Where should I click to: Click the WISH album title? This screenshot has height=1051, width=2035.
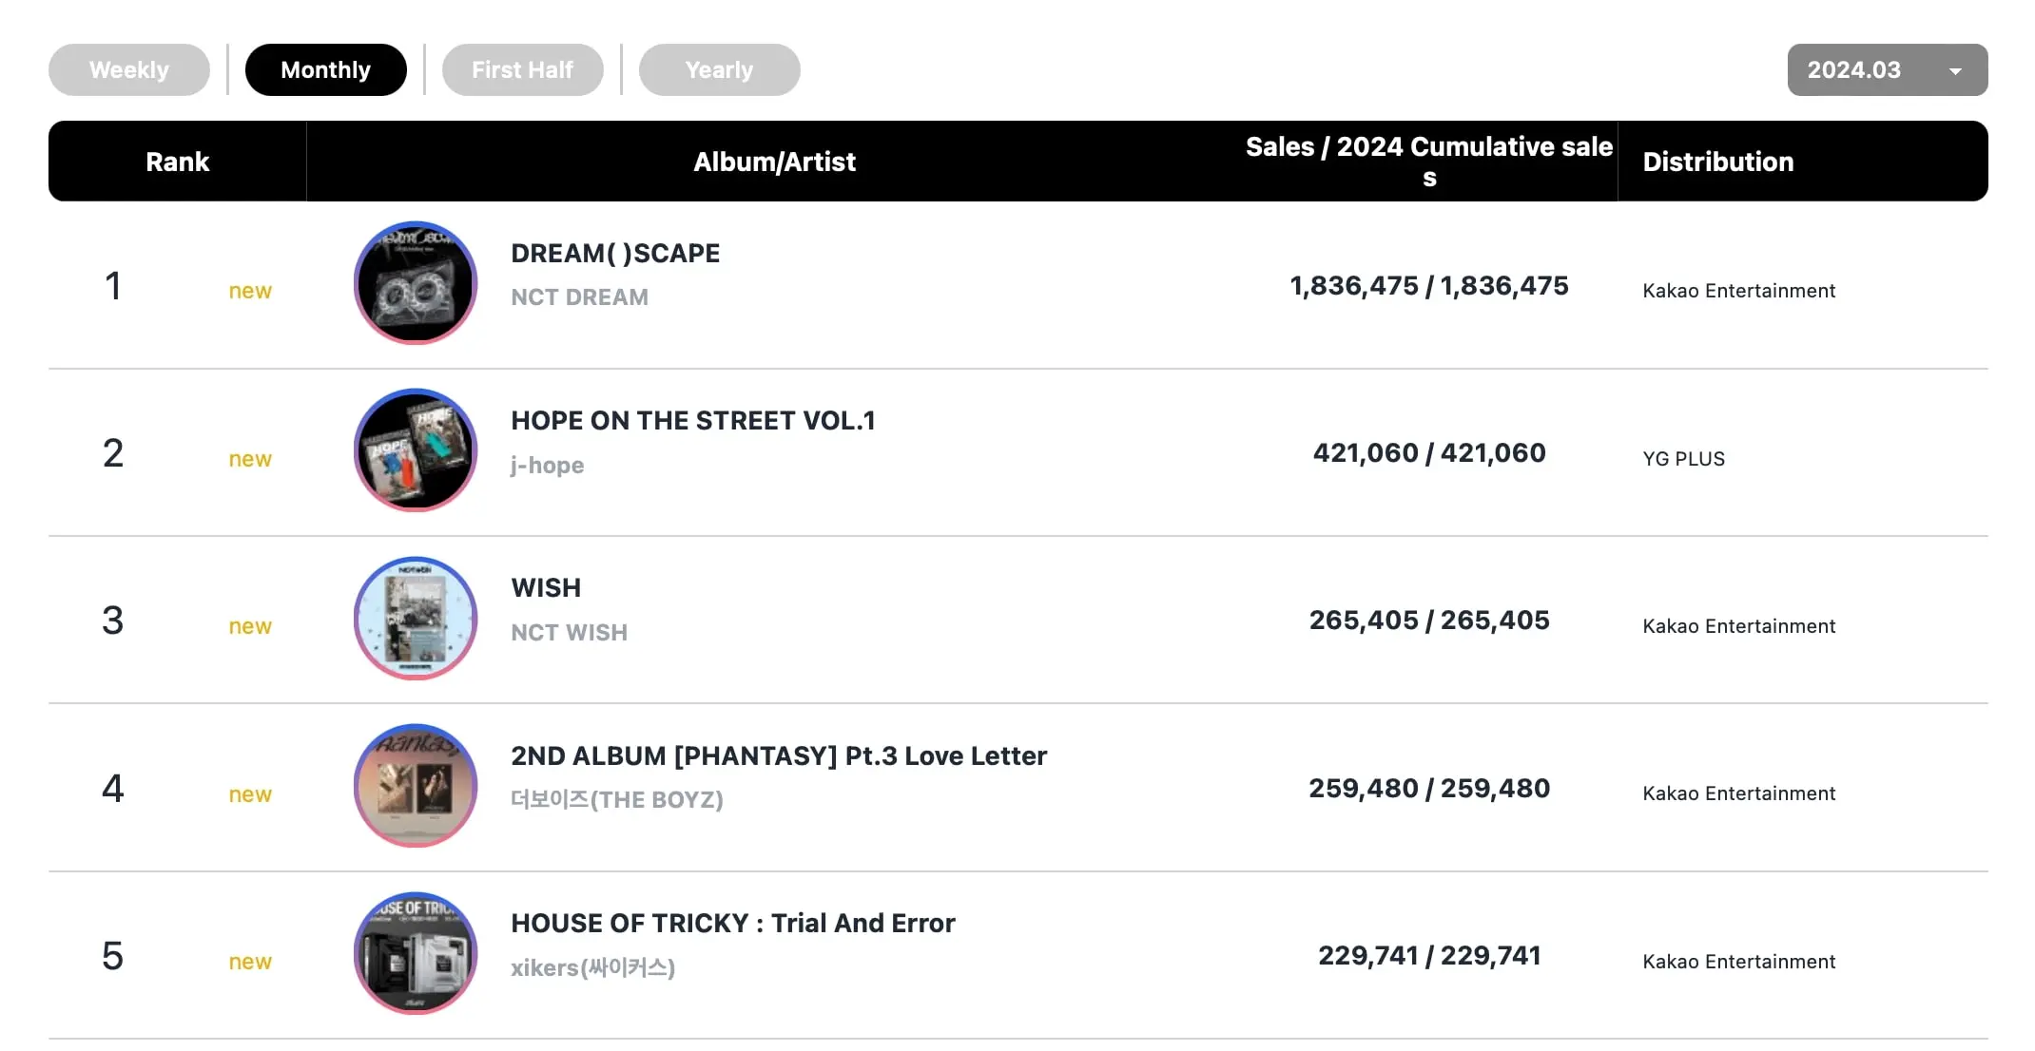(546, 588)
